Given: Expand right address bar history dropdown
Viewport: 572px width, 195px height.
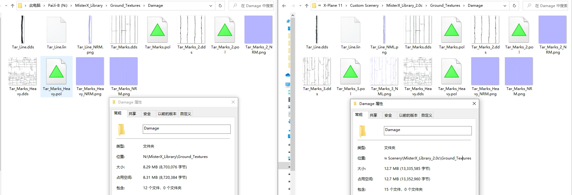Looking at the screenshot, I should point(505,6).
